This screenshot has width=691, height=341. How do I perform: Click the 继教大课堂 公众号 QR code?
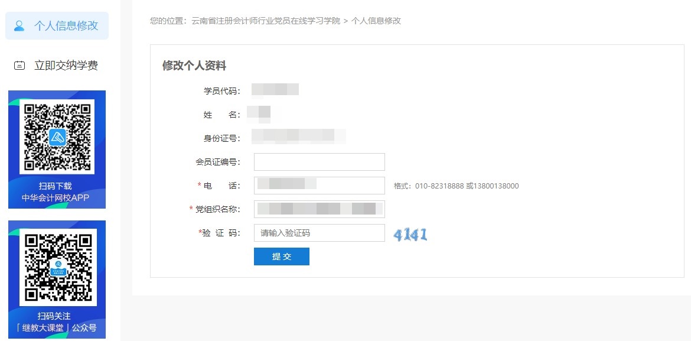pos(58,267)
